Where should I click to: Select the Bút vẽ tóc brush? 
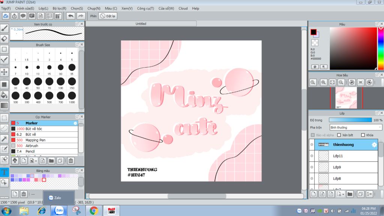44,128
